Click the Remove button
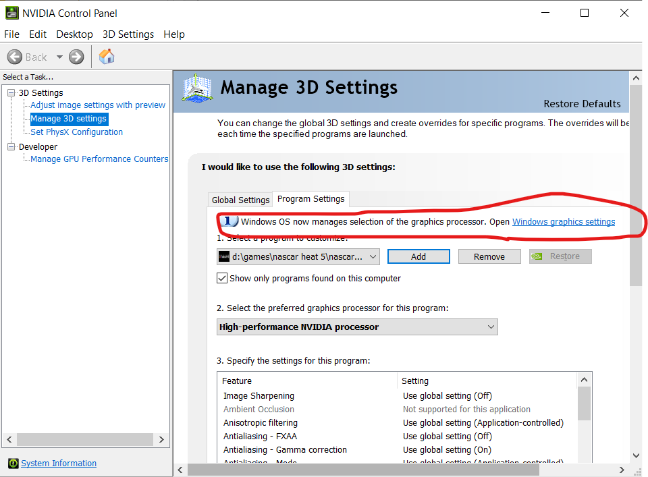Viewport: 648px width, 477px height. click(x=489, y=256)
